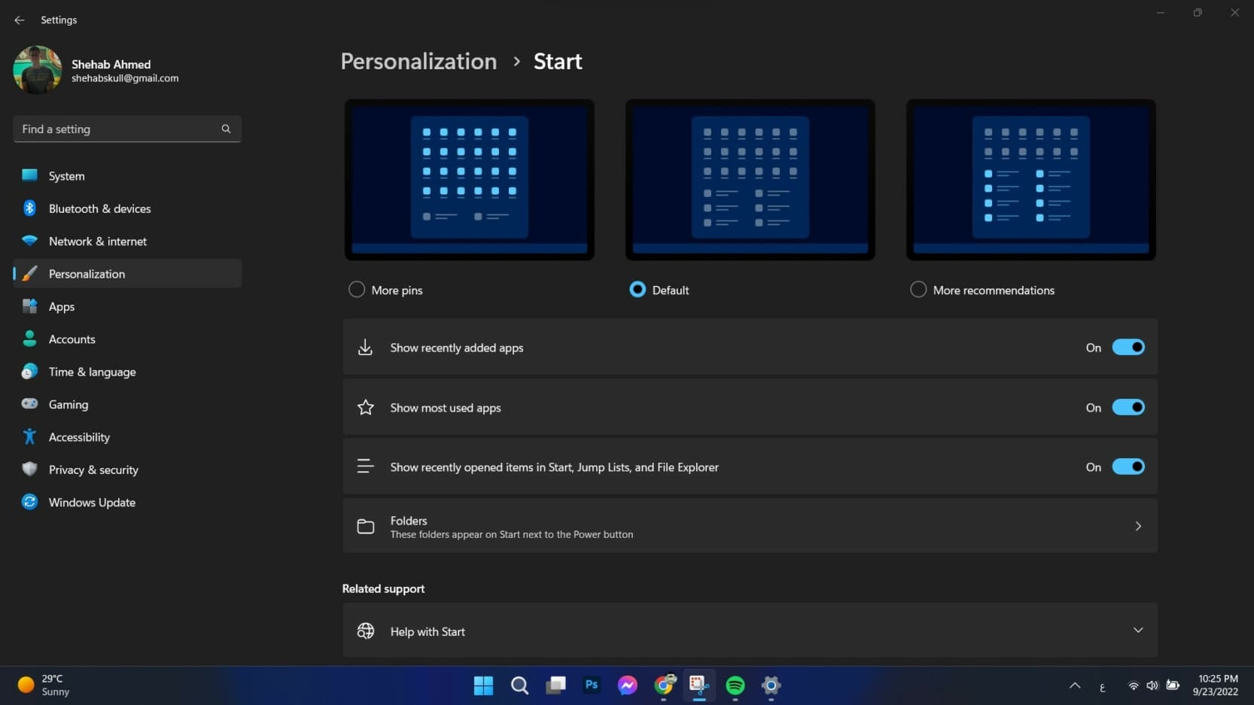This screenshot has height=705, width=1254.
Task: Open Snipping Tool app on taskbar
Action: (x=699, y=685)
